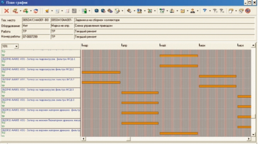The image size is (258, 145).
Task: Click the green schedule table icon
Action: click(x=162, y=11)
